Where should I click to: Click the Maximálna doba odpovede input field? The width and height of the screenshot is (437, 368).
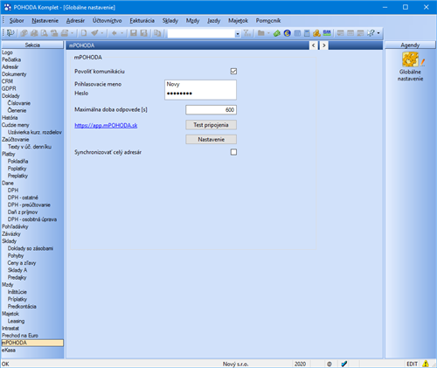point(211,110)
